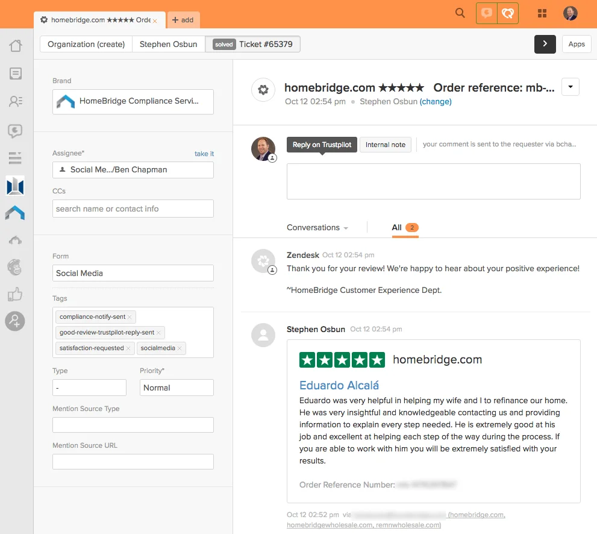Click the Eduardo Alcalá review title link
The image size is (597, 534).
(x=339, y=386)
